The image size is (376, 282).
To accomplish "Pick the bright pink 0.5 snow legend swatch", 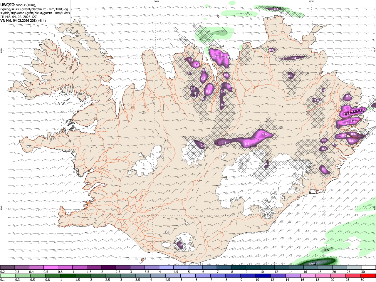I will [51, 268].
